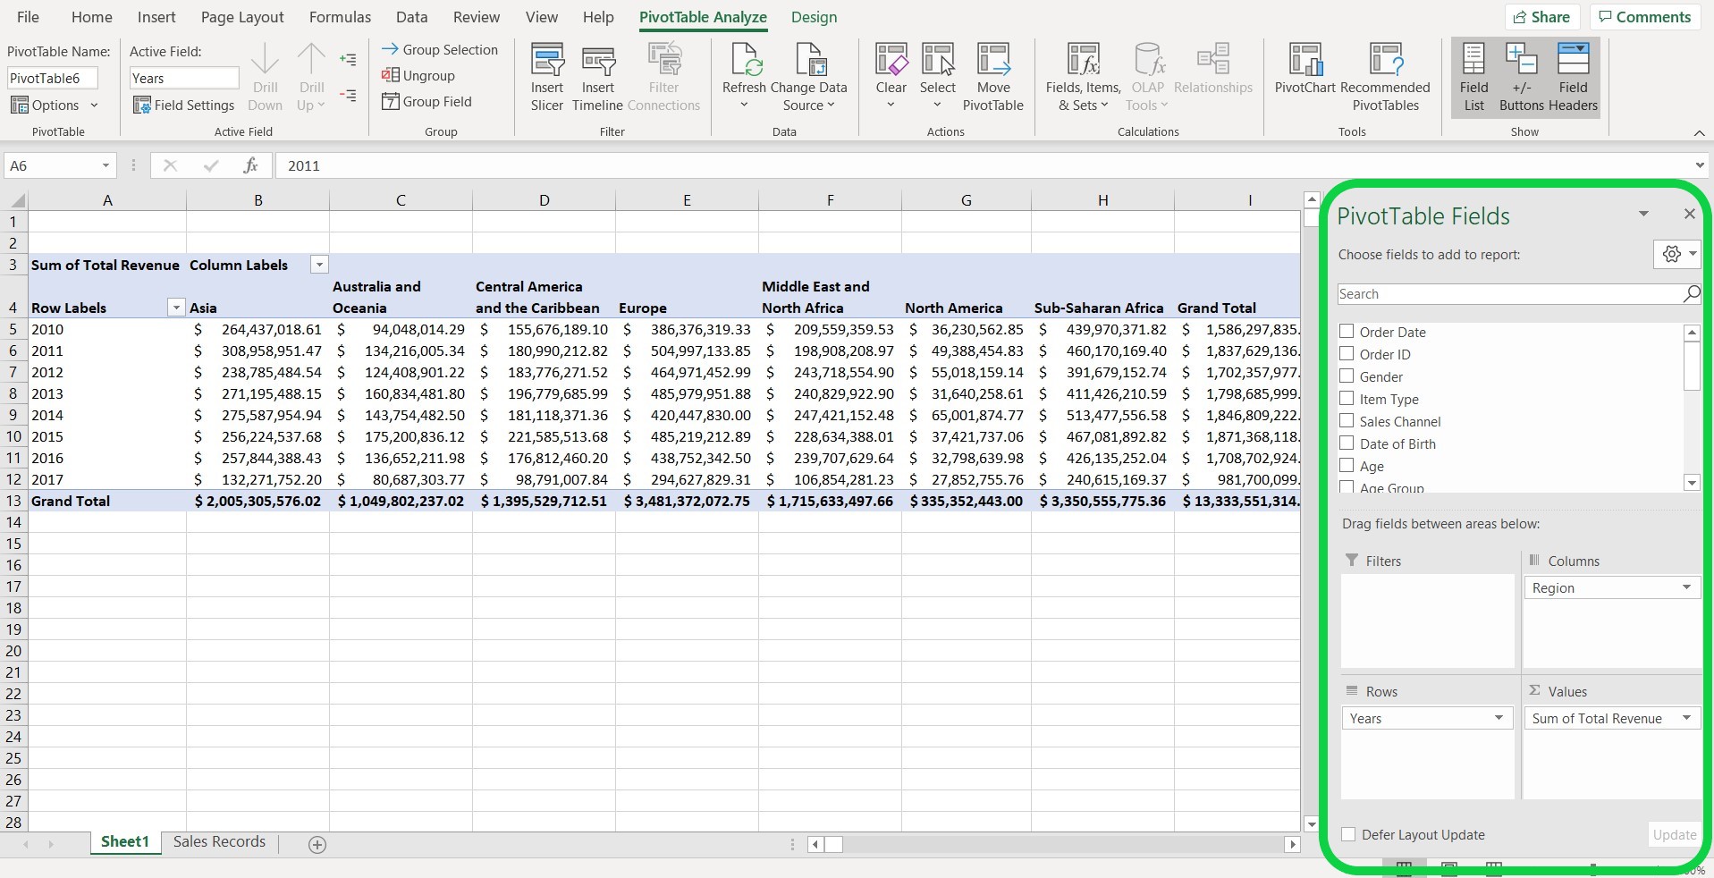The height and width of the screenshot is (878, 1714).
Task: Open Change Data Source
Action: click(808, 76)
